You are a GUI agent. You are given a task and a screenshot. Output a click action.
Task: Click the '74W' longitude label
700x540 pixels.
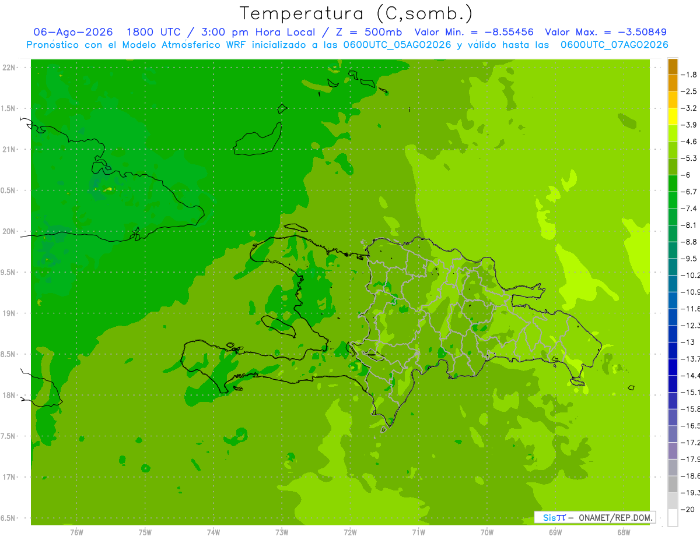pyautogui.click(x=213, y=532)
